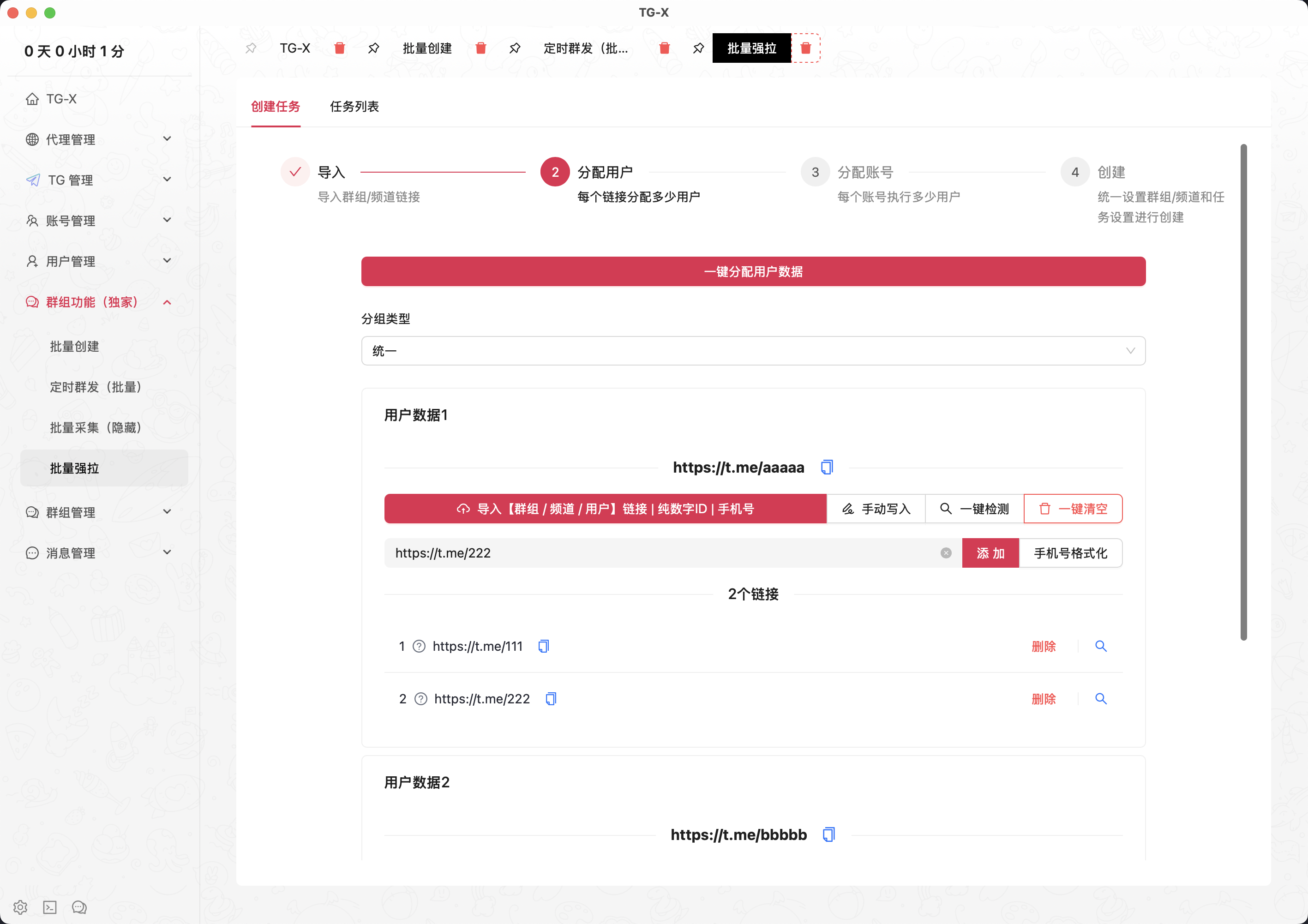Click the 2个链接 count label

pyautogui.click(x=753, y=594)
